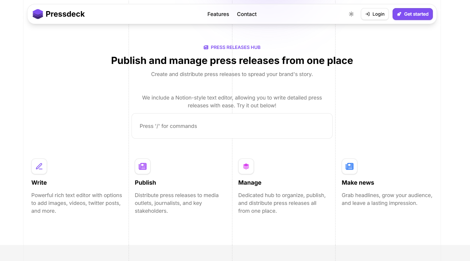Click the rocket icon in Get started
Image resolution: width=470 pixels, height=261 pixels.
(x=399, y=14)
